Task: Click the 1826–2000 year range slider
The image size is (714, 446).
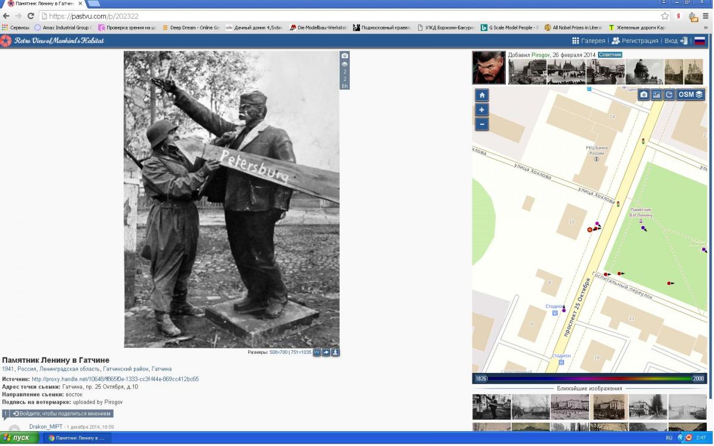Action: tap(589, 378)
